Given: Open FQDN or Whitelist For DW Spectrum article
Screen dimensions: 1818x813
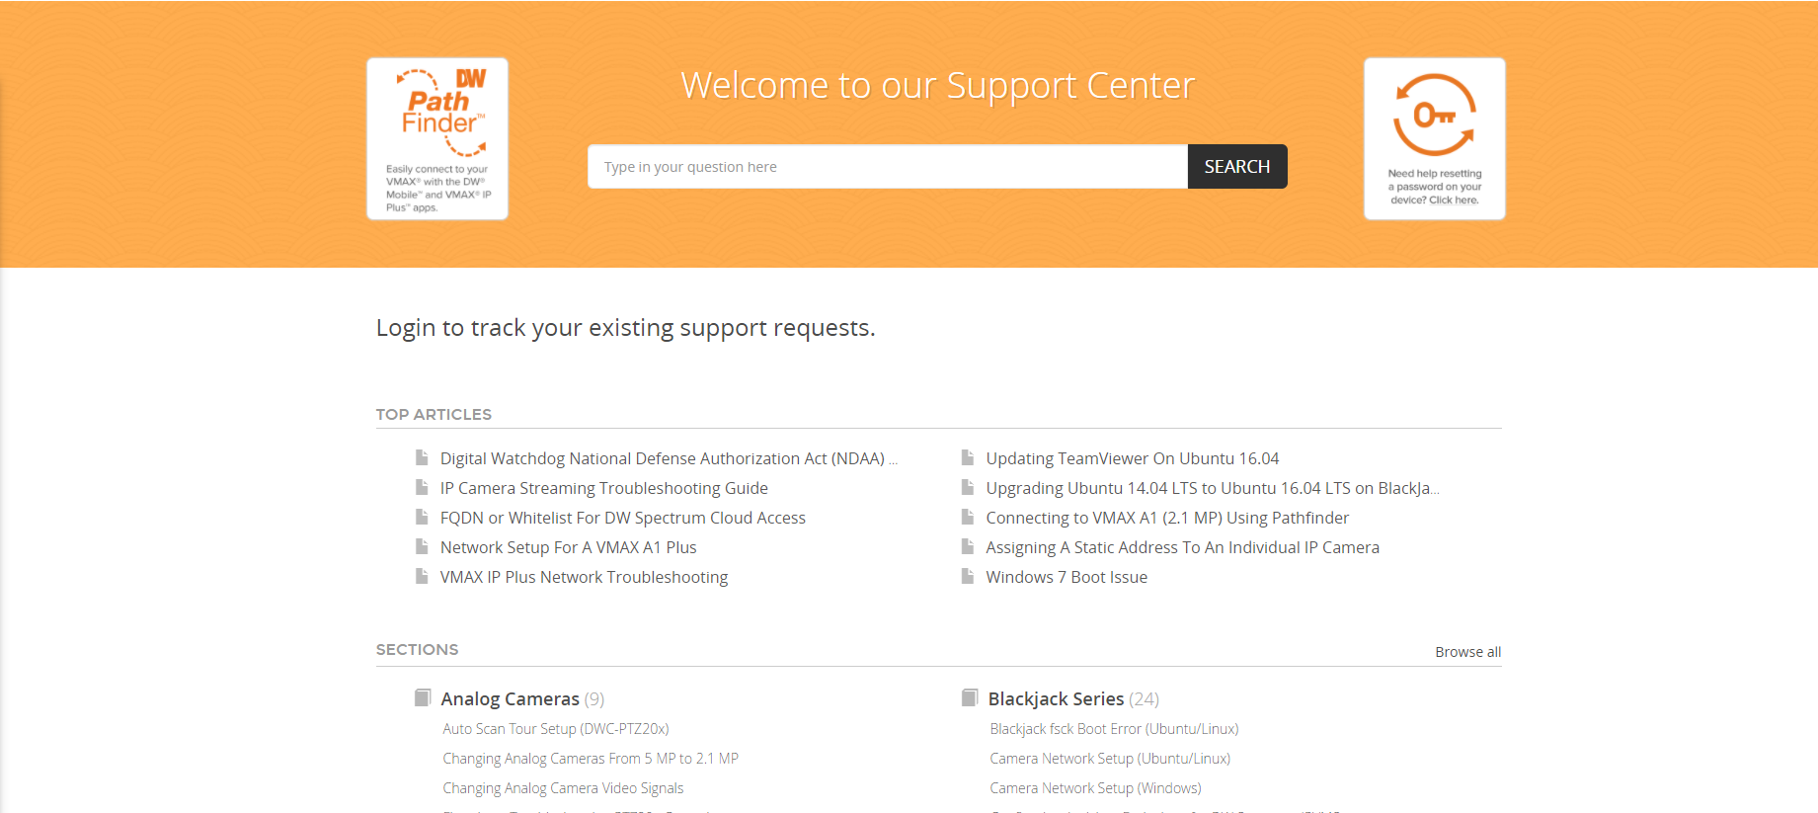Looking at the screenshot, I should point(623,518).
